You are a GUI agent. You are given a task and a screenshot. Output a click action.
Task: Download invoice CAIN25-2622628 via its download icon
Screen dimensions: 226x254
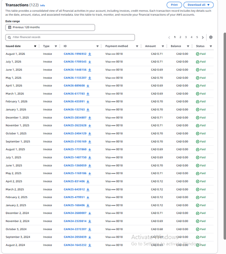(x=90, y=125)
